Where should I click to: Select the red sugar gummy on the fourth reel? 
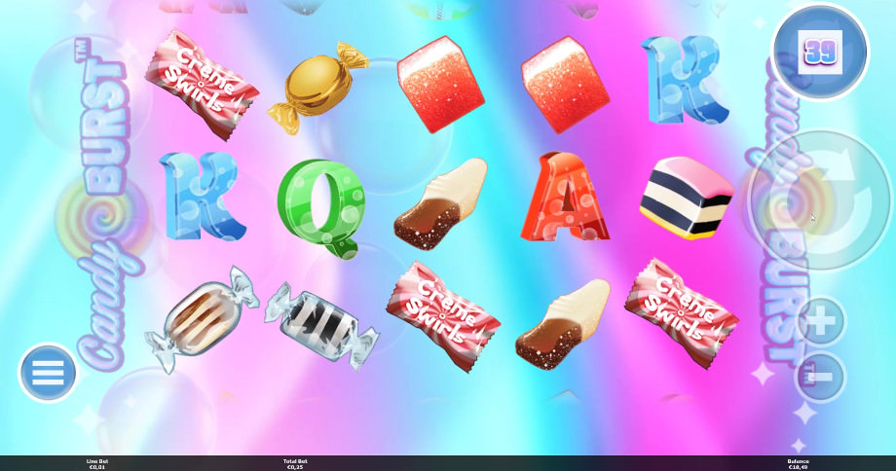[565, 85]
